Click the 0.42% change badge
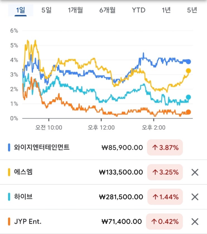The width and height of the screenshot is (207, 234). [x=165, y=222]
